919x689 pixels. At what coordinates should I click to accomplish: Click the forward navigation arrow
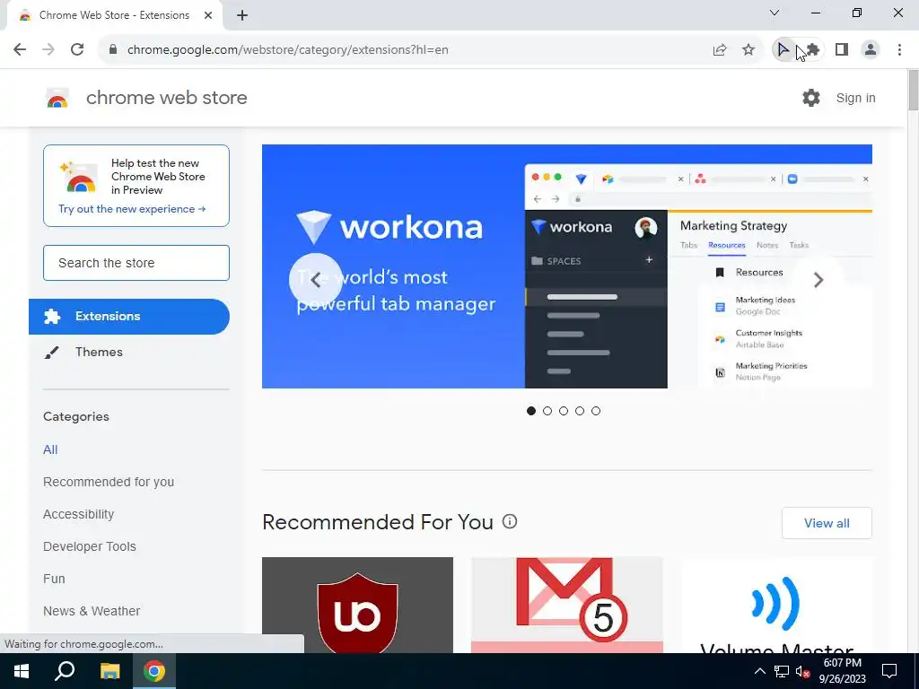[48, 50]
